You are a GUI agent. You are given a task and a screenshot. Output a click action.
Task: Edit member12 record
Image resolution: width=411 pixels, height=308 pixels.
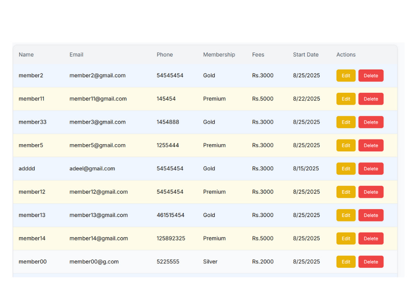[346, 192]
